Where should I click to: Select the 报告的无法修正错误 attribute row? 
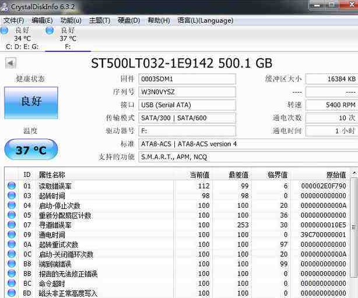177,274
